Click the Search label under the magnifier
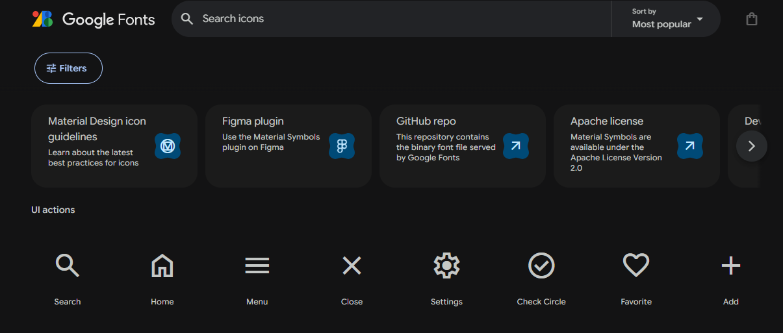Image resolution: width=783 pixels, height=333 pixels. click(x=68, y=302)
